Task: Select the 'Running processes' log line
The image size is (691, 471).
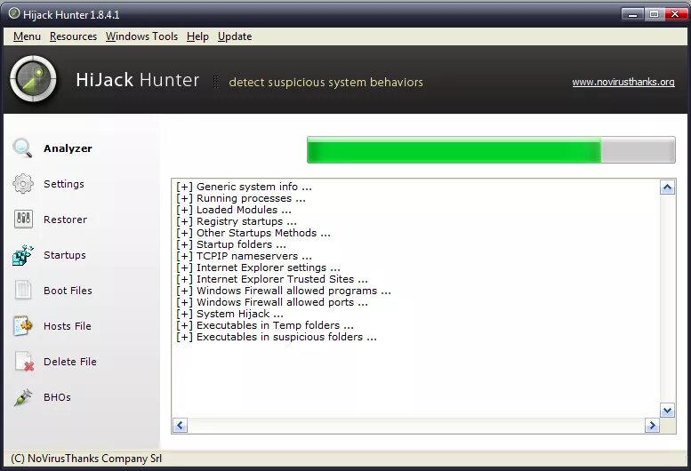Action: 241,198
